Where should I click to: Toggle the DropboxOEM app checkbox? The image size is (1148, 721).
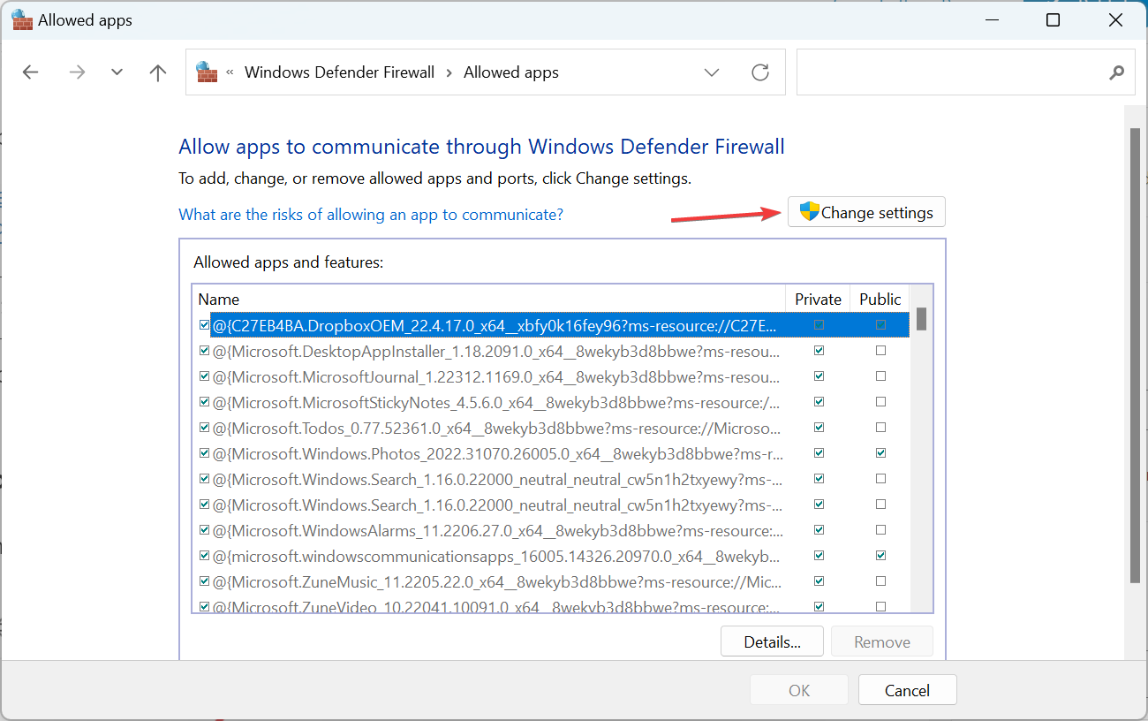(205, 325)
